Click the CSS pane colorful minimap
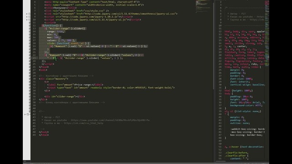Image resolution: width=292 pixels, height=164 pixels. point(267,33)
